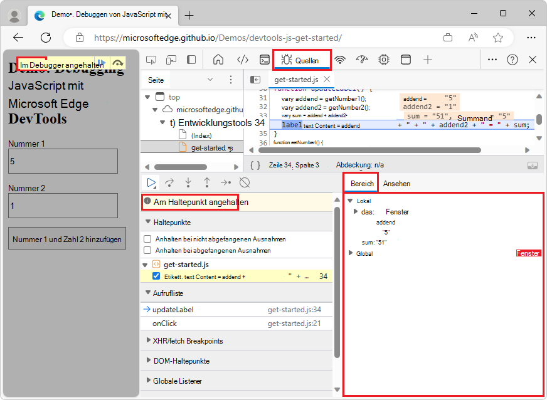Click the coverage drawer icon
The image size is (547, 400).
(x=533, y=166)
